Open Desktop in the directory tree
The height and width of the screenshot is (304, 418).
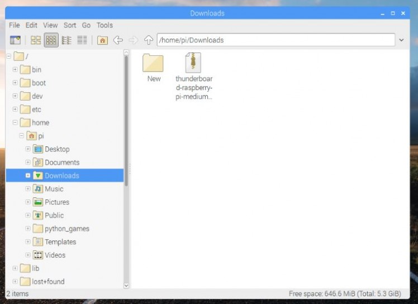pos(51,149)
